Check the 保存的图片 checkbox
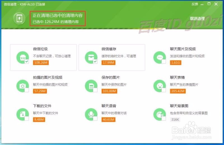224x145 pixels. [x=95, y=90]
